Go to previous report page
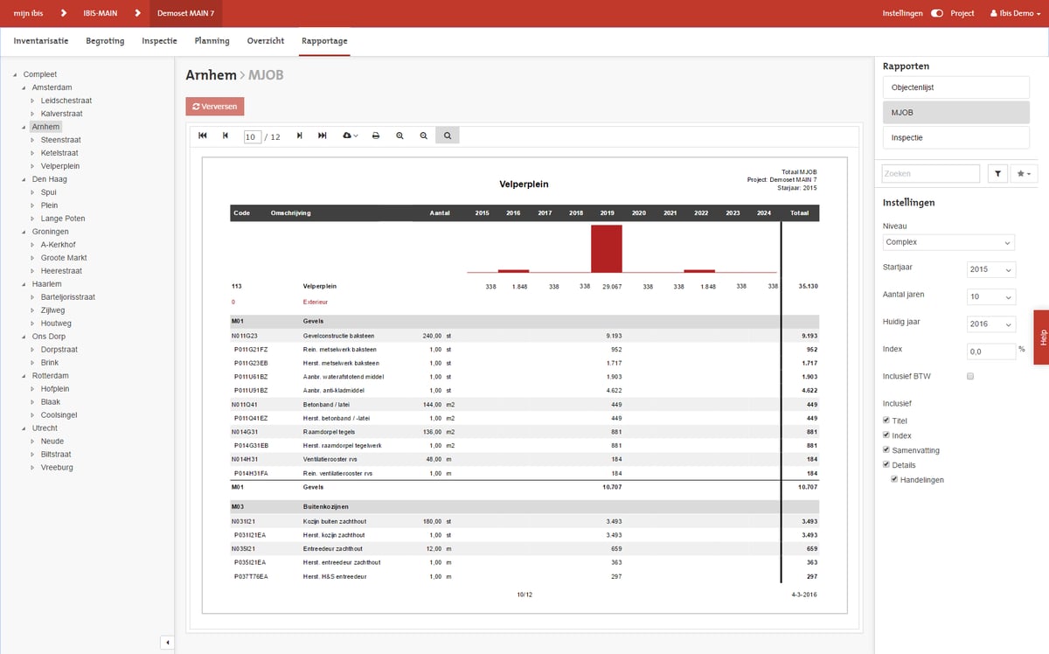 226,136
